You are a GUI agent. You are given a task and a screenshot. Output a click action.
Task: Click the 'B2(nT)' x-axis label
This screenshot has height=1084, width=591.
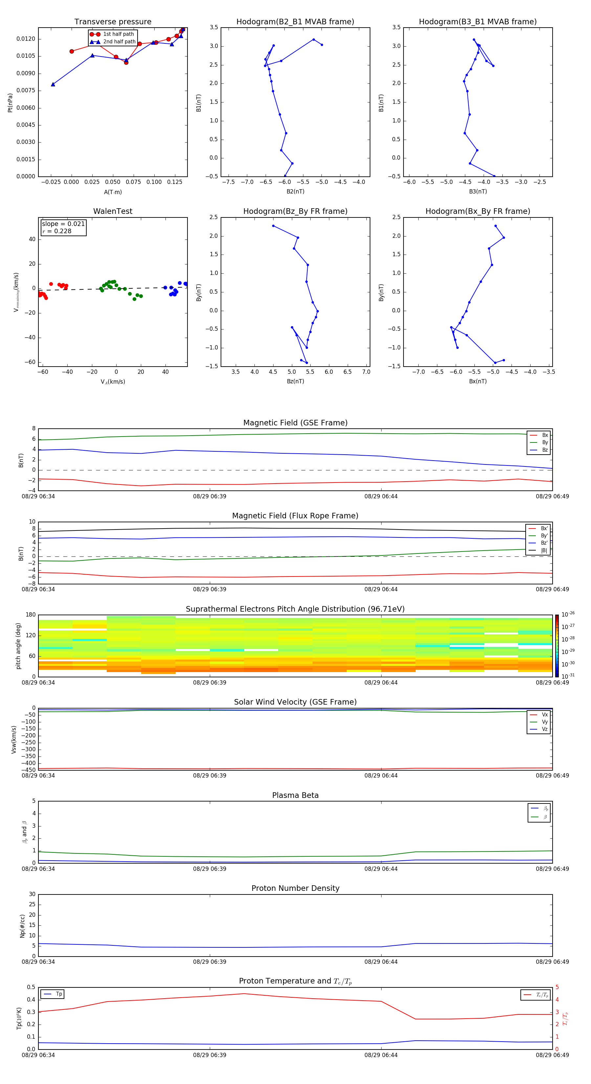[x=295, y=192]
